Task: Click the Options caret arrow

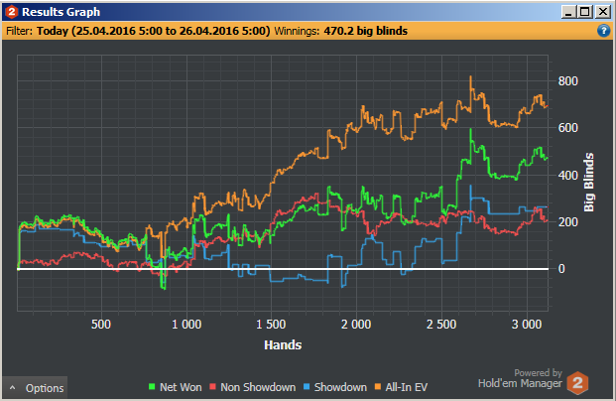Action: tap(13, 388)
